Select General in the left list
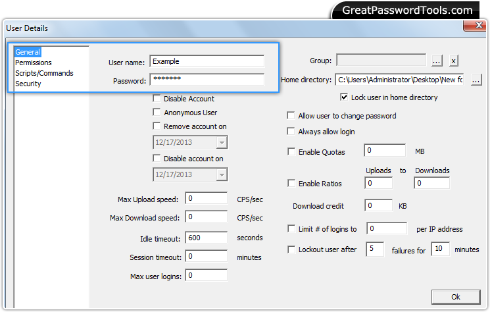 pyautogui.click(x=28, y=52)
